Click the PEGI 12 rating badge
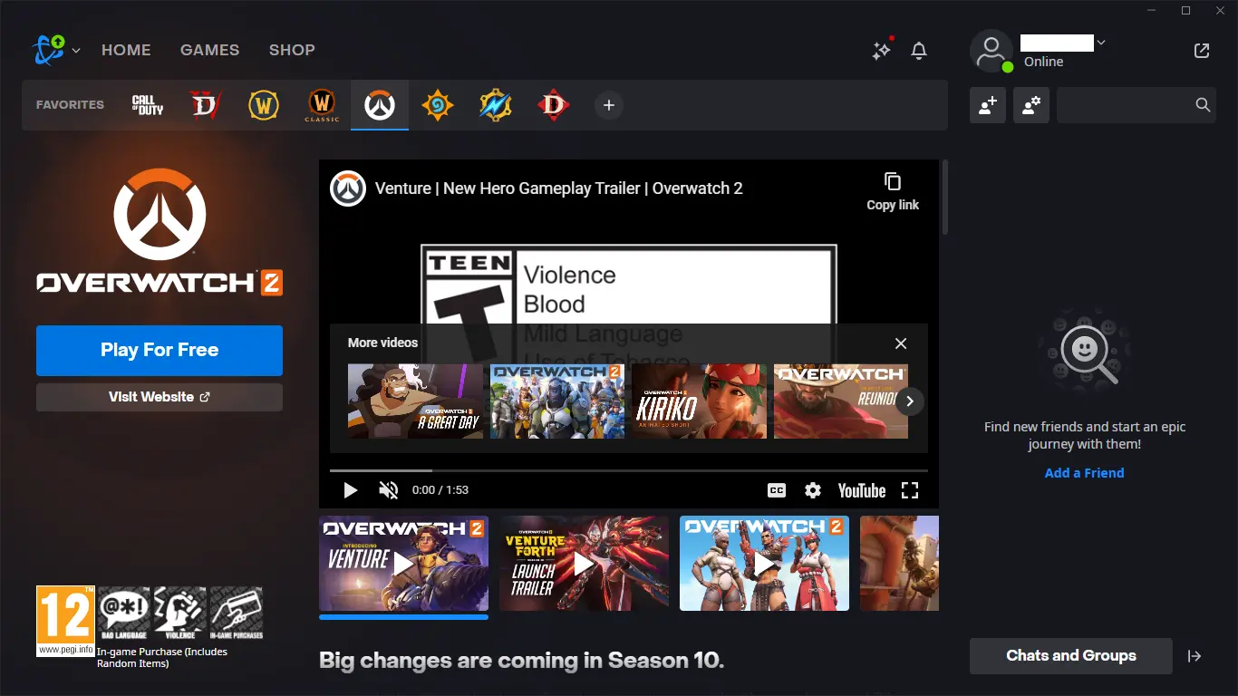 pos(65,621)
